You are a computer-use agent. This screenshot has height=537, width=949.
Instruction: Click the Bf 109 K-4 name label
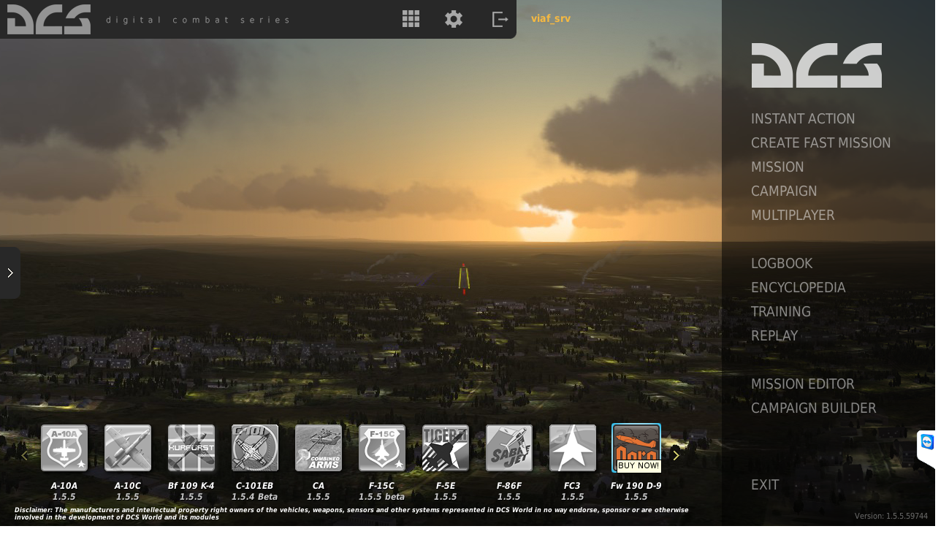[x=191, y=486]
